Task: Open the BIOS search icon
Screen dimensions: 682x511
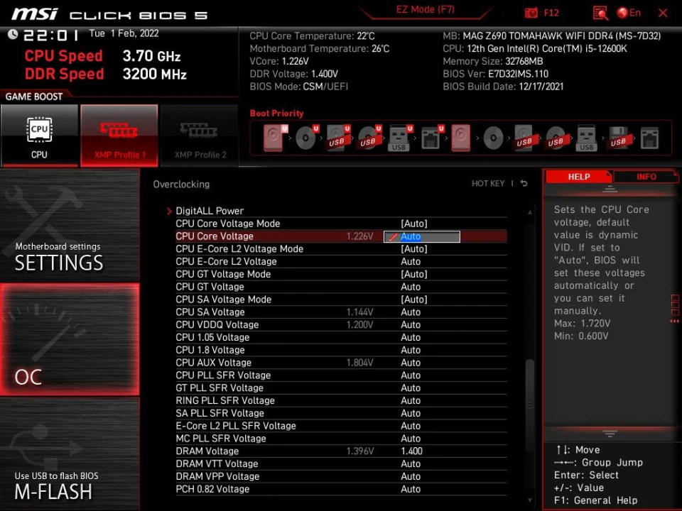Action: (600, 13)
